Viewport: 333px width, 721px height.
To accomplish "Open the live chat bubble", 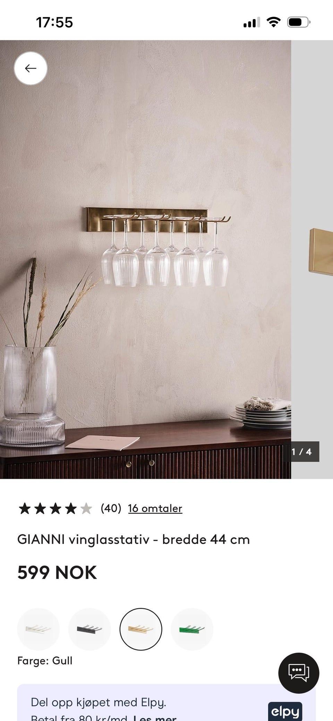I will tap(299, 673).
